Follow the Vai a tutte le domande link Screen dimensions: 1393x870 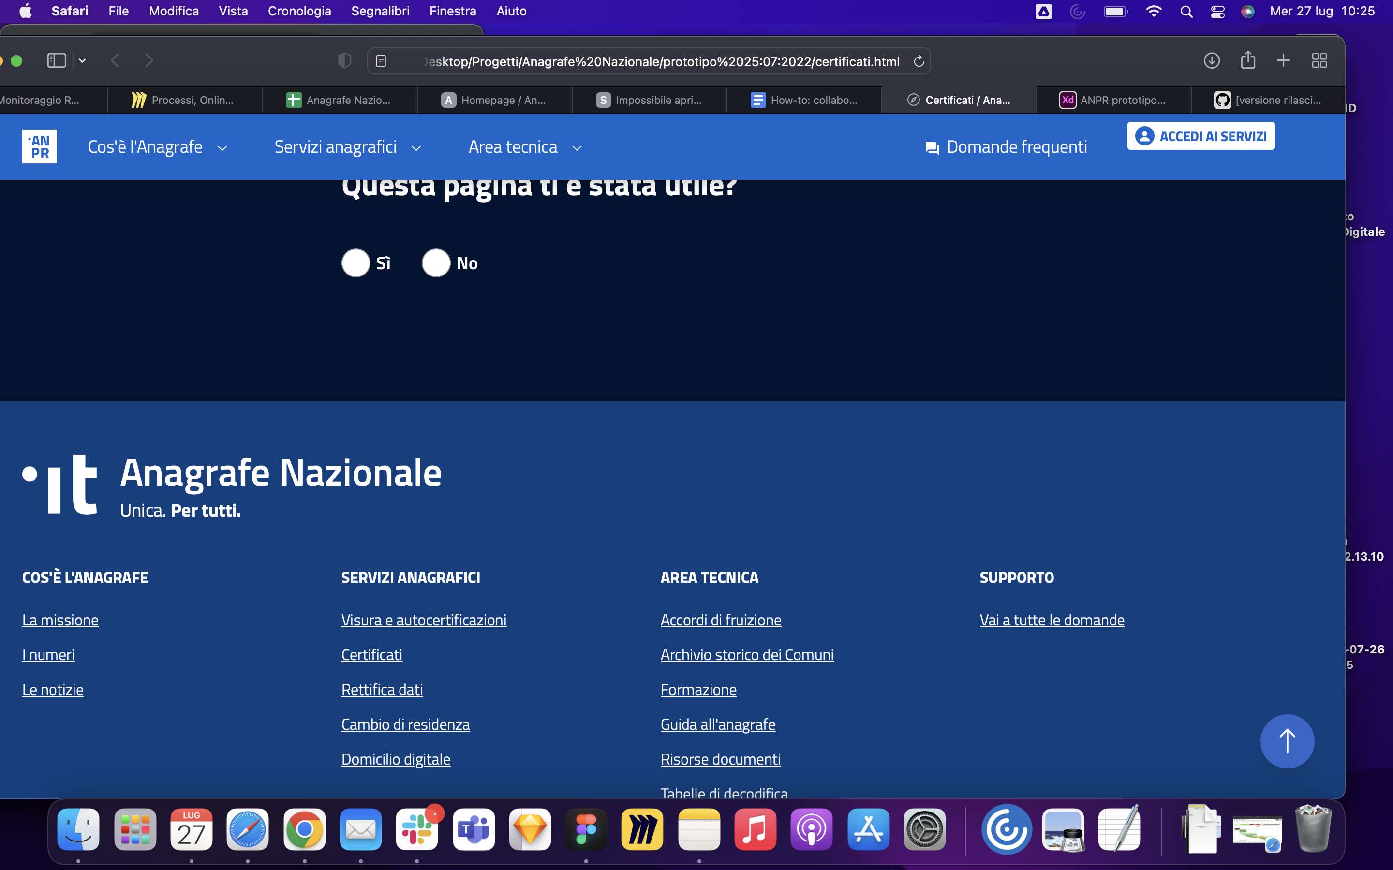[1052, 620]
